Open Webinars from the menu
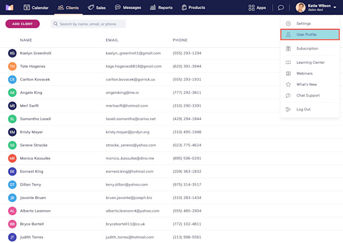343x243 pixels. point(310,73)
